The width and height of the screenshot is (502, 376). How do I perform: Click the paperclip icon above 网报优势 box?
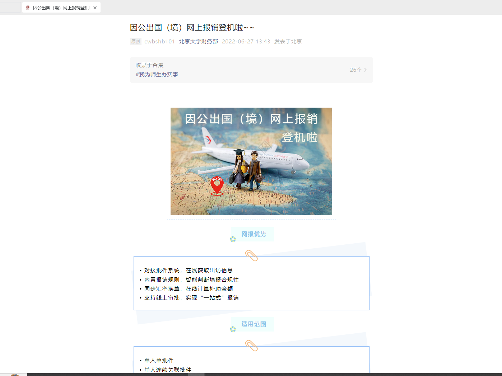pos(251,255)
